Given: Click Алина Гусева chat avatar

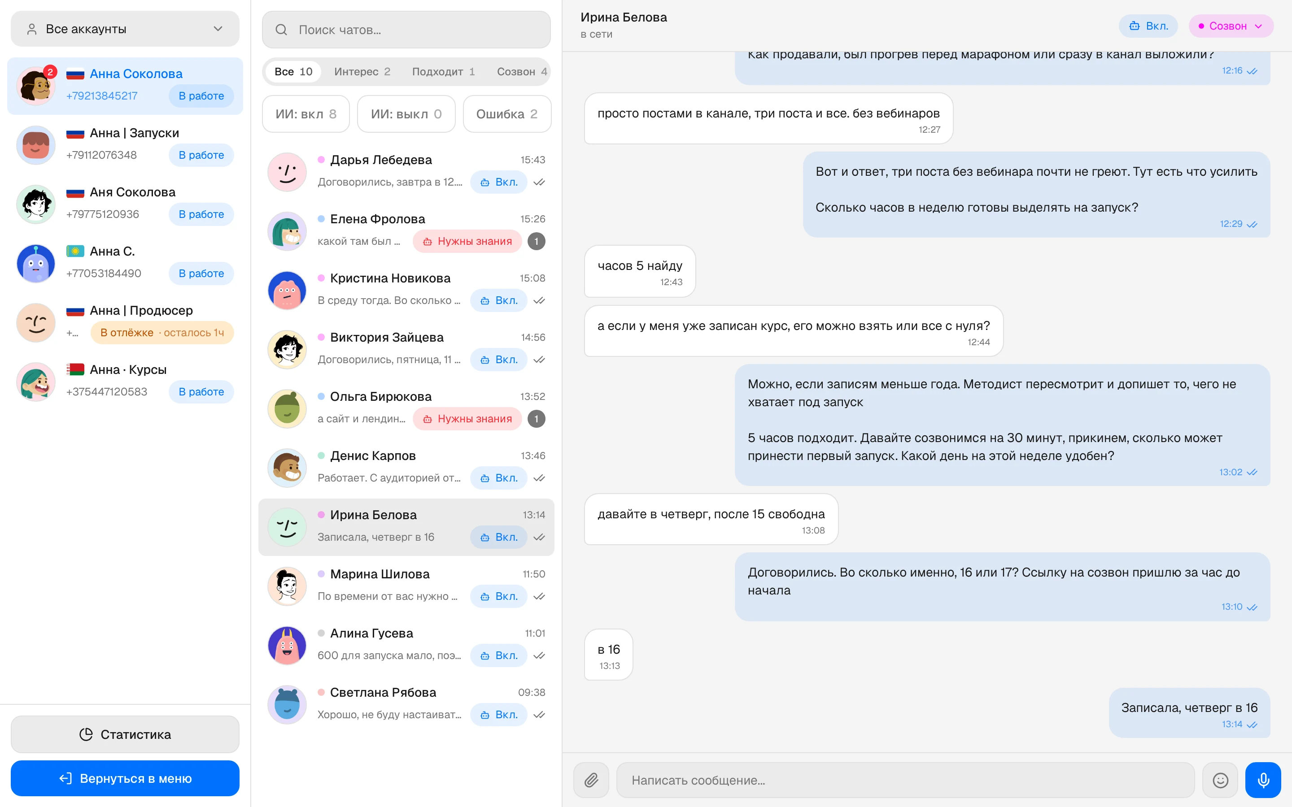Looking at the screenshot, I should click(x=287, y=645).
